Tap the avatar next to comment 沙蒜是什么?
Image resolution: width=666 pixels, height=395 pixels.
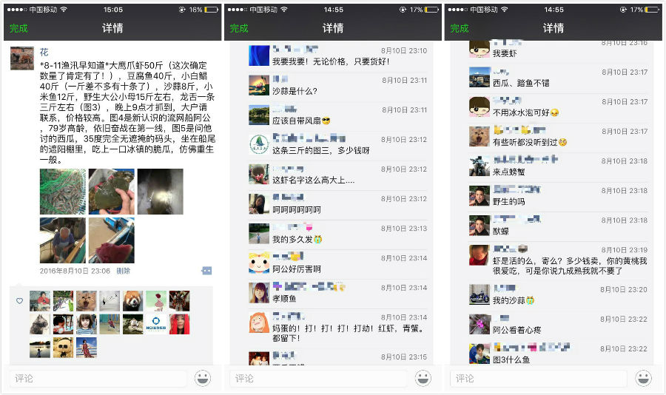pyautogui.click(x=259, y=85)
